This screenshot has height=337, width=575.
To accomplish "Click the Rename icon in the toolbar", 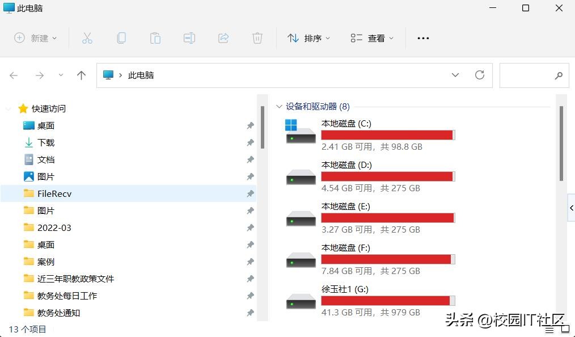I will (189, 38).
